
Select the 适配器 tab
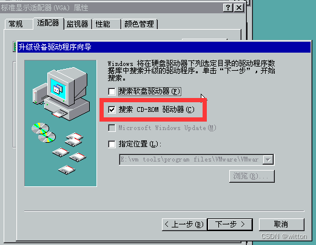tap(49, 23)
